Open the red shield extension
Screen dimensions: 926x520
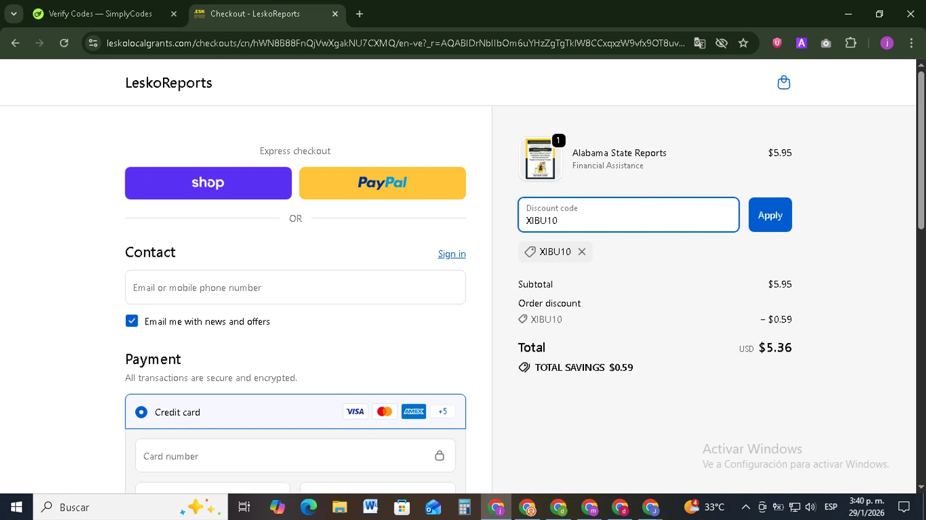(777, 43)
